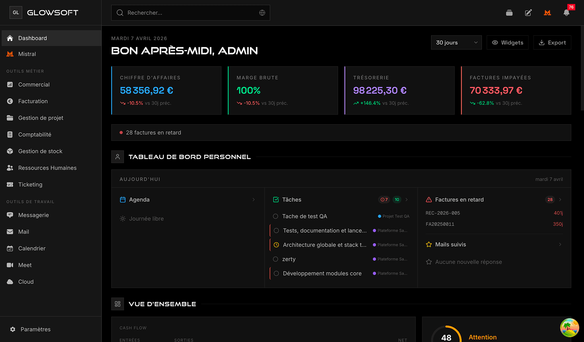Viewport: 584px width, 342px height.
Task: Open the Mistral icon in top bar
Action: click(x=547, y=13)
